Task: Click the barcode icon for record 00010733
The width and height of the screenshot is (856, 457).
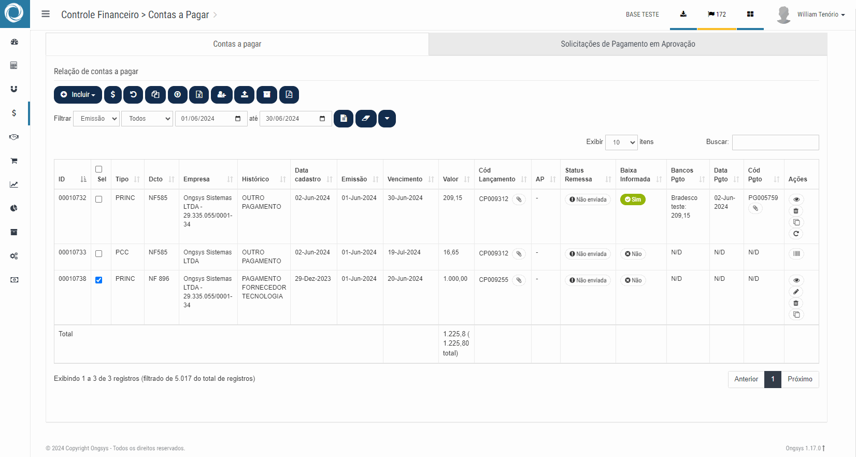Action: pyautogui.click(x=796, y=254)
